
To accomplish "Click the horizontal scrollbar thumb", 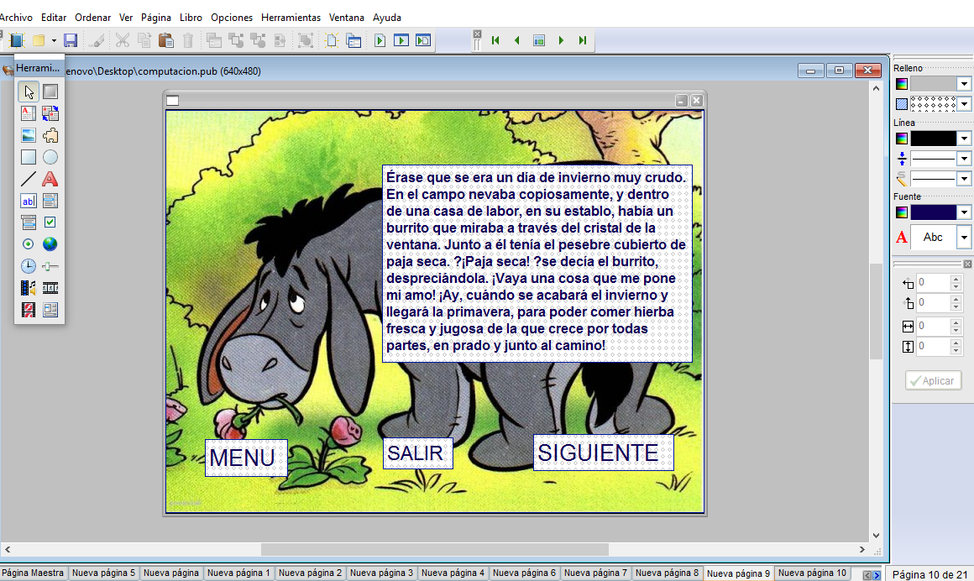I will coord(434,549).
